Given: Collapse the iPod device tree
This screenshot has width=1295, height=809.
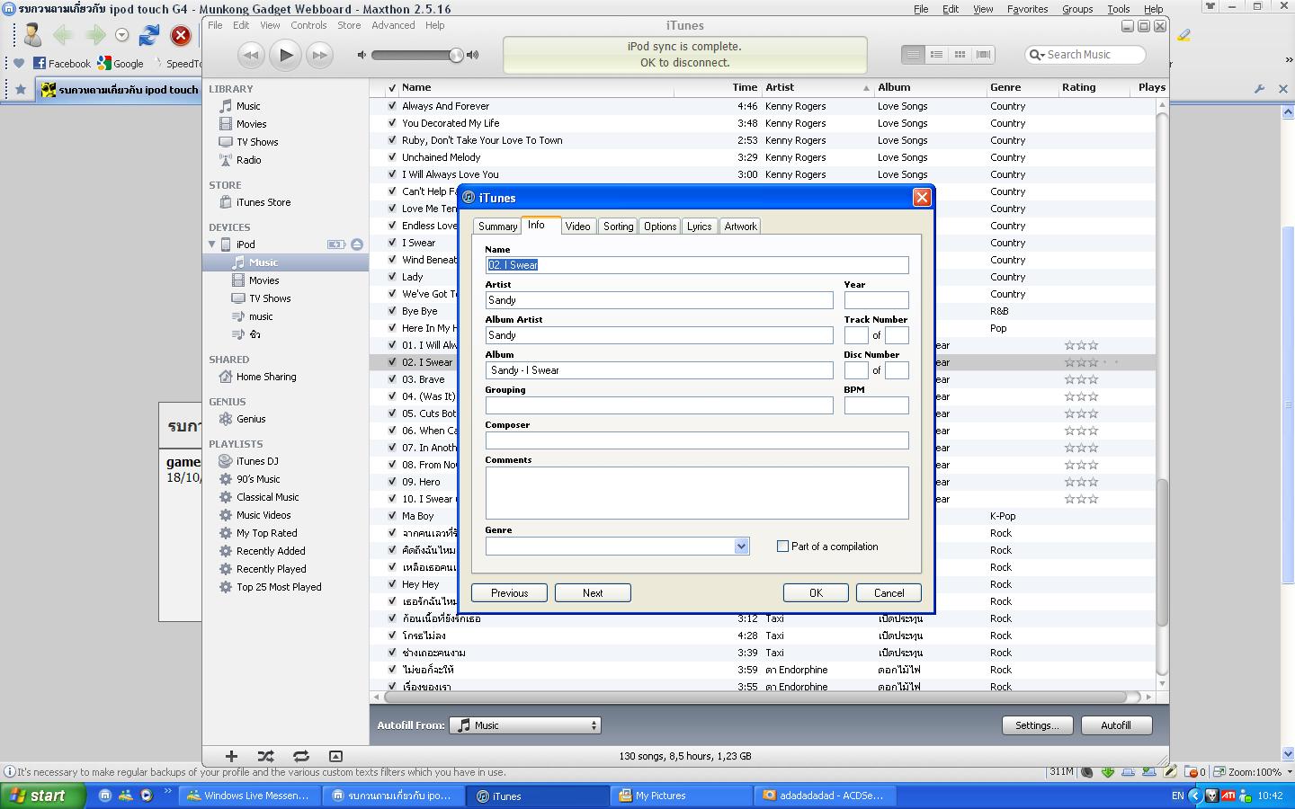Looking at the screenshot, I should point(212,244).
